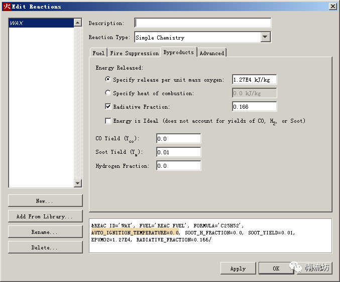
Task: Click the New... button
Action: (x=45, y=201)
